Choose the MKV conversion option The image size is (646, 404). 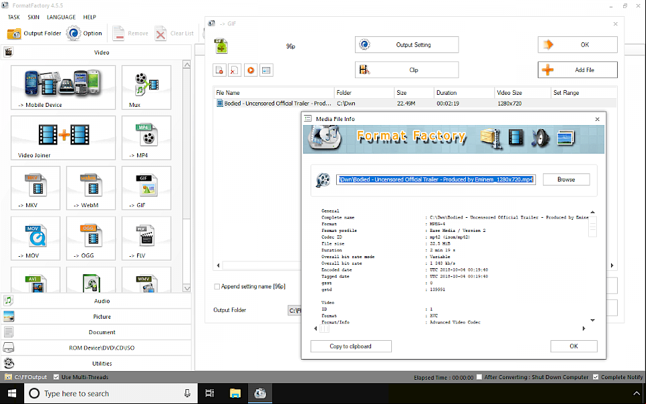pos(36,188)
